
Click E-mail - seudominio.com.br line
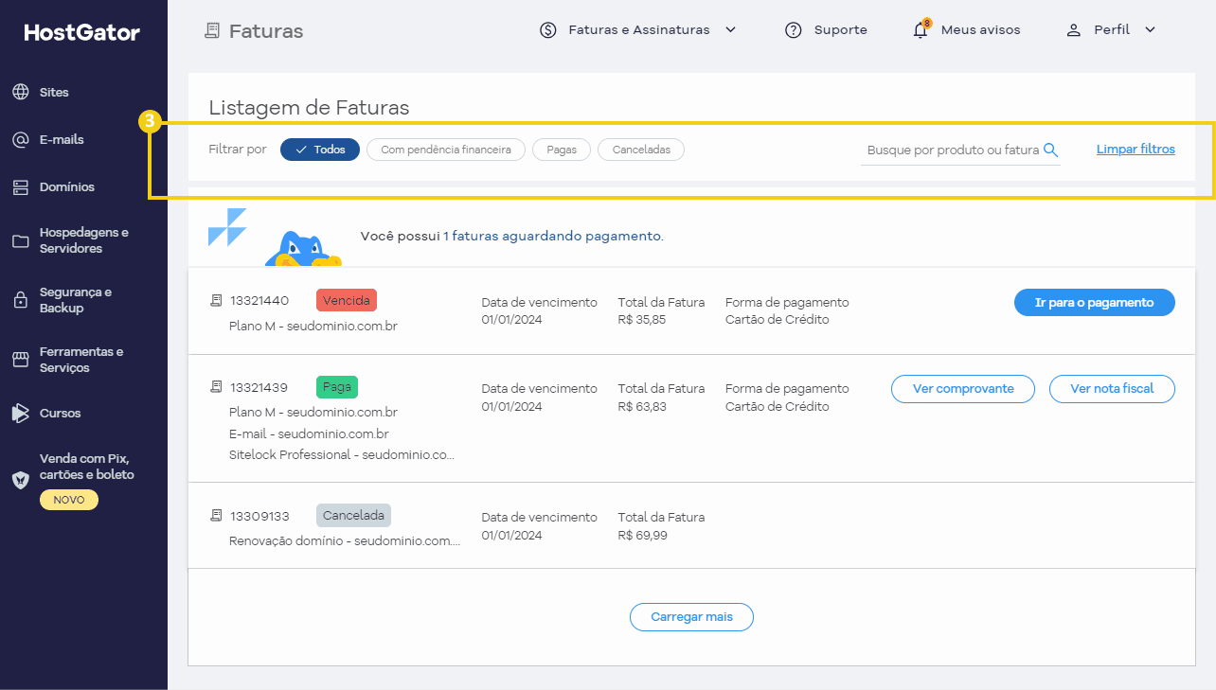click(x=309, y=433)
